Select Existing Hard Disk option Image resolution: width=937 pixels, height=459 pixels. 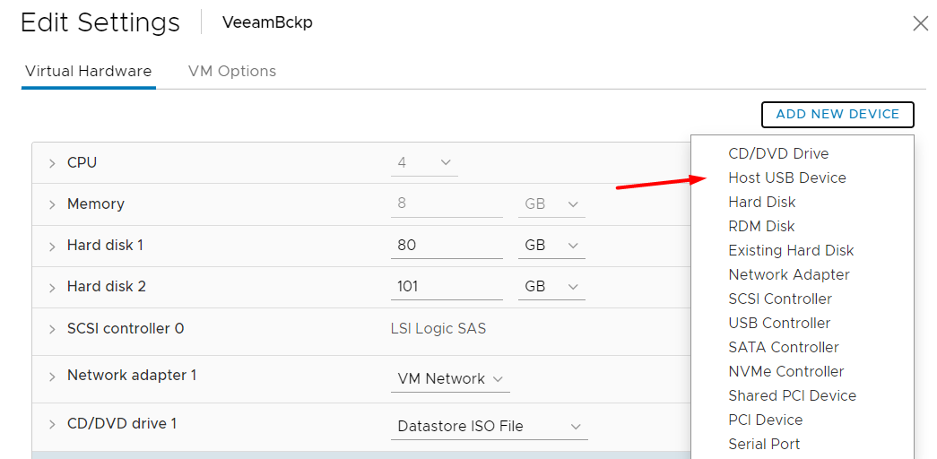pyautogui.click(x=791, y=250)
